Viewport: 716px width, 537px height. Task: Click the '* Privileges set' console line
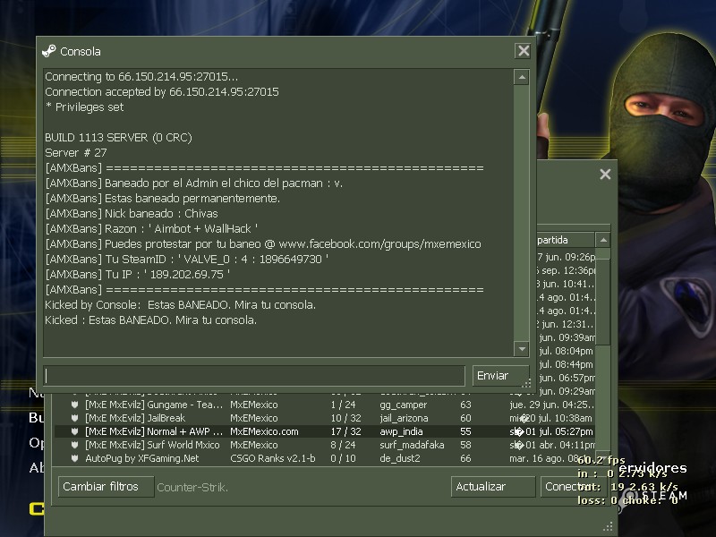pyautogui.click(x=84, y=107)
